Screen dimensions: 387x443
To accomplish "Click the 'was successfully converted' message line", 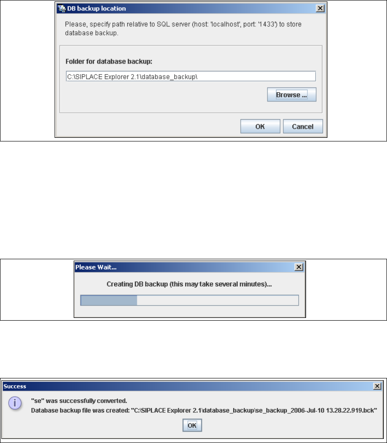I will coord(79,401).
